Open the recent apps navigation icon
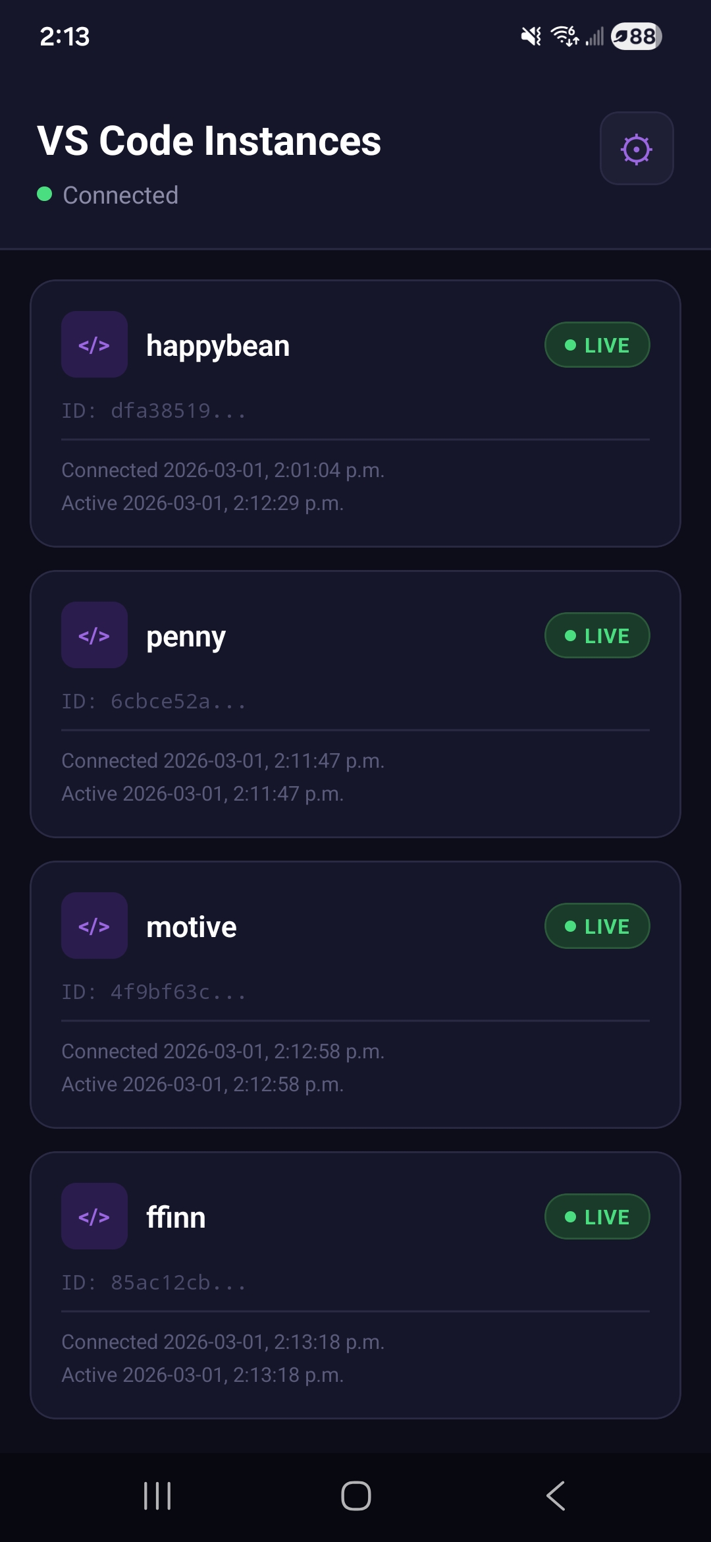 (157, 1496)
